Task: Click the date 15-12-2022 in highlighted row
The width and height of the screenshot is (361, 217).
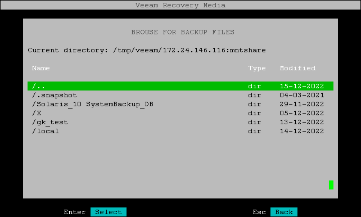Action: click(302, 86)
